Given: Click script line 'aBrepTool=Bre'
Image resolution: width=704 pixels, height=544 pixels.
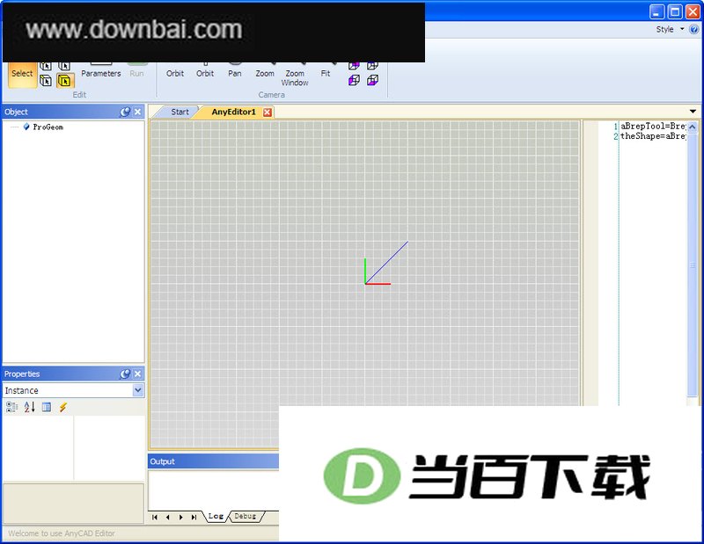Looking at the screenshot, I should tap(653, 127).
